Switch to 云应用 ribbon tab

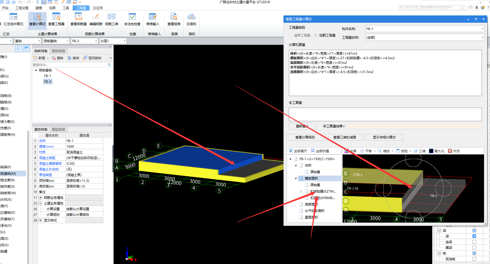(x=98, y=8)
